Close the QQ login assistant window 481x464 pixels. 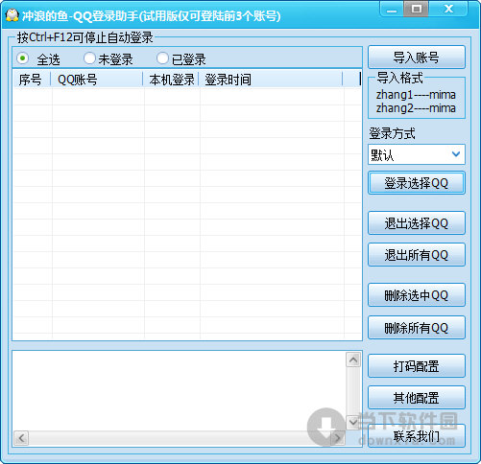point(448,9)
